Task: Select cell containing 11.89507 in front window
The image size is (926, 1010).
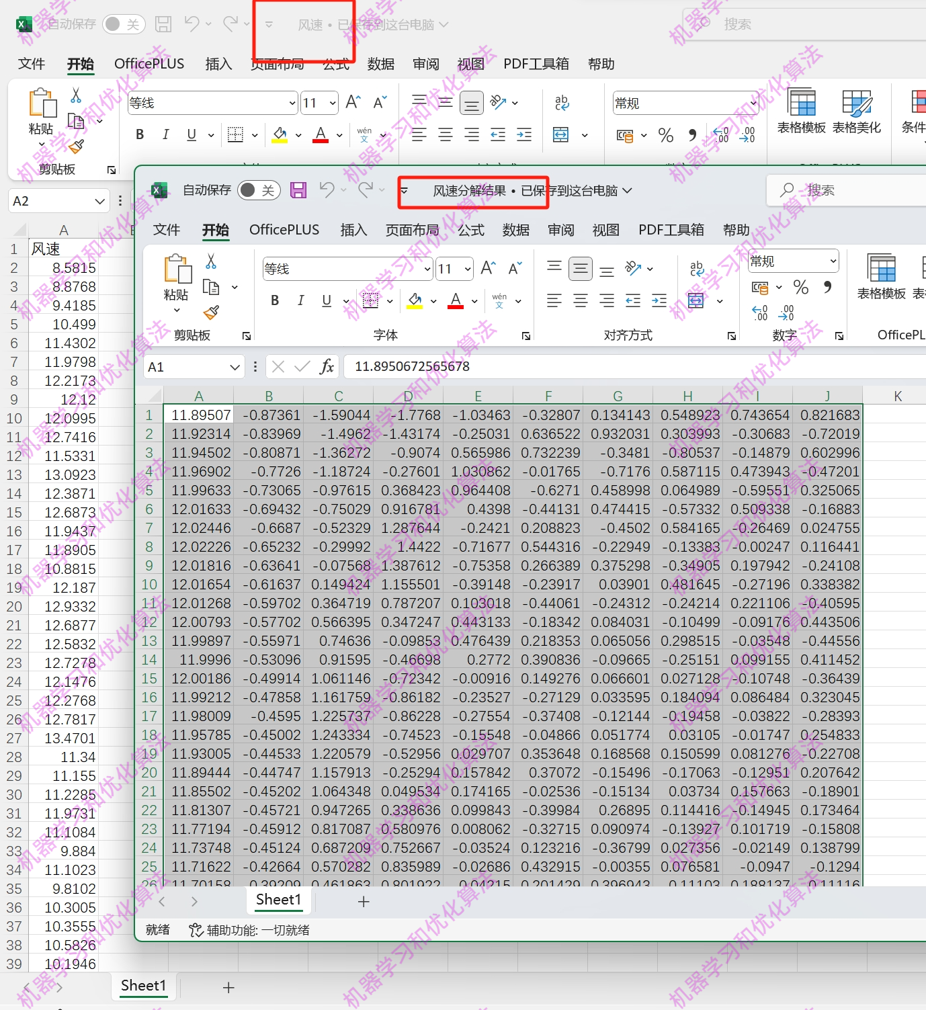Action: (198, 415)
